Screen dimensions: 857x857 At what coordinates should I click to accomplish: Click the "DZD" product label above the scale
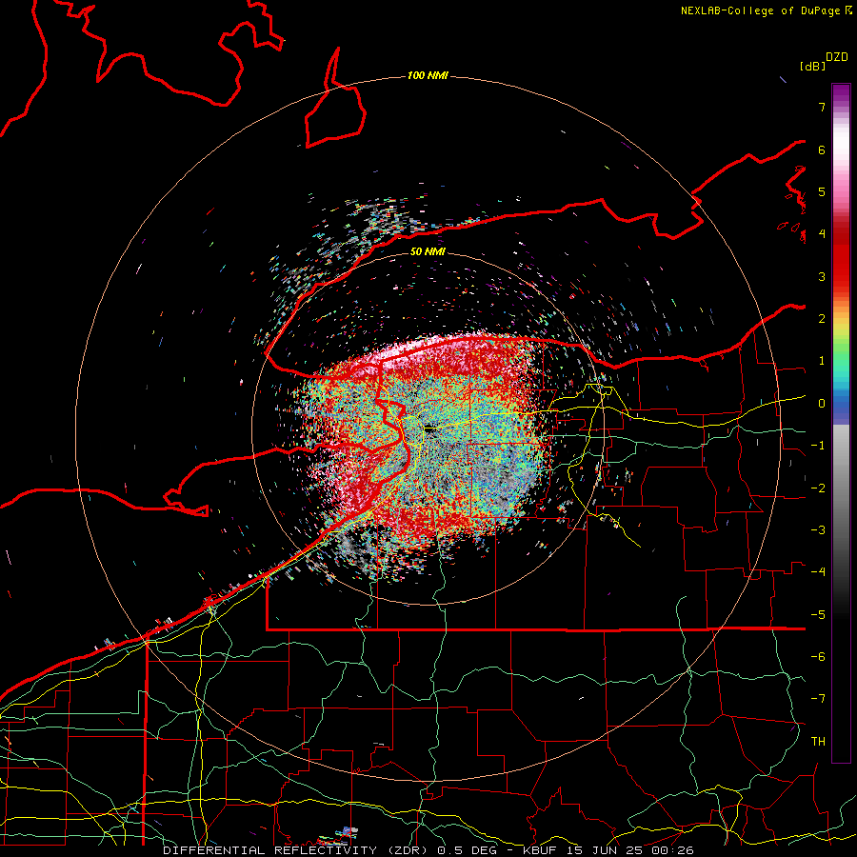[837, 57]
